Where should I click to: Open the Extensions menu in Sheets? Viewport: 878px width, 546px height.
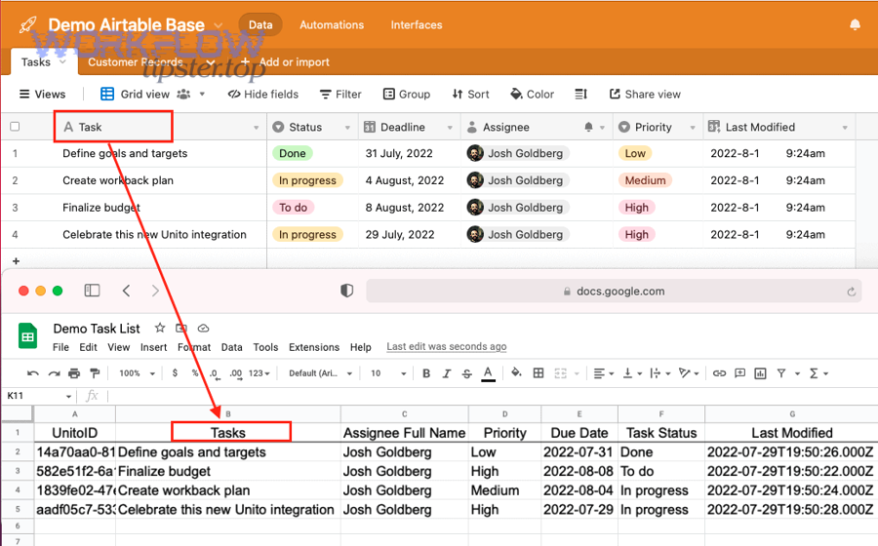[314, 347]
